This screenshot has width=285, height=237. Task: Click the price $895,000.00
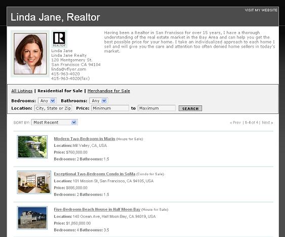pyautogui.click(x=77, y=188)
